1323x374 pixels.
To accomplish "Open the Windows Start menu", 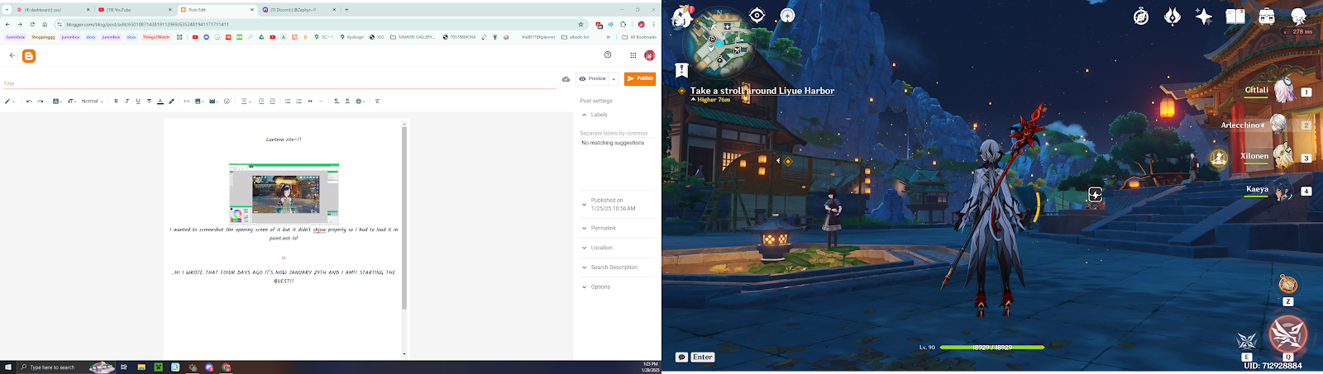I will [x=7, y=367].
